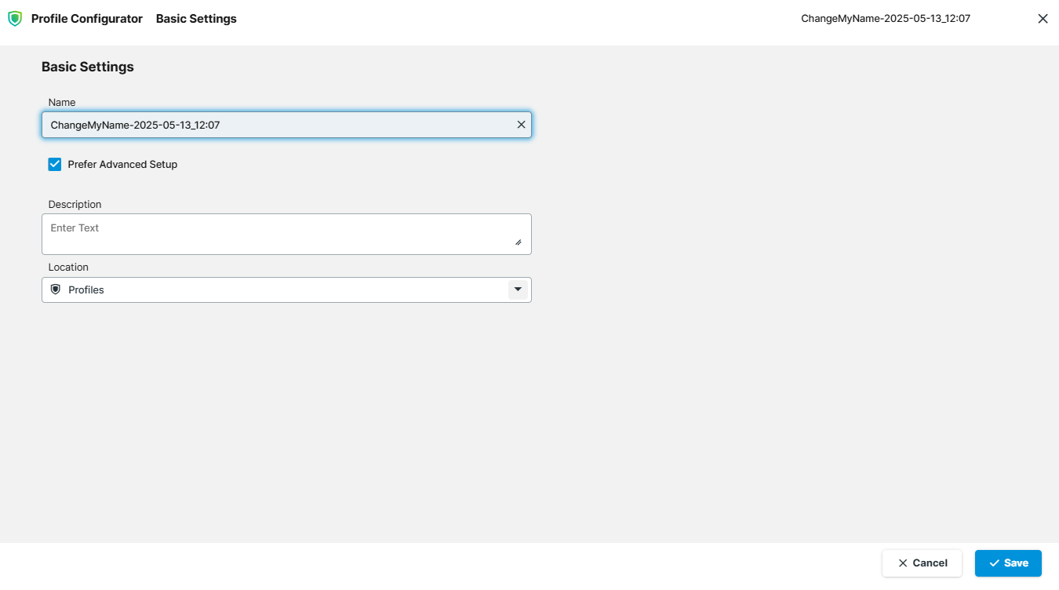Open the Profiles location combo box

(x=275, y=290)
